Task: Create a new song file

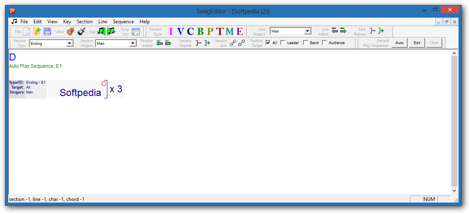Action: pyautogui.click(x=27, y=31)
